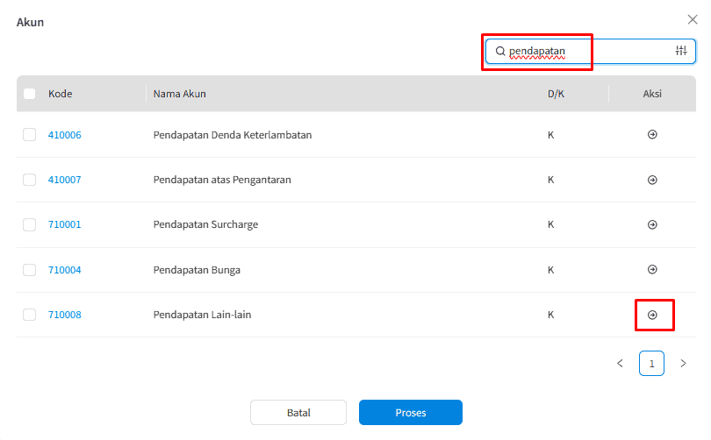Click arrow action icon for Pendapatan Surcharge row

click(652, 224)
